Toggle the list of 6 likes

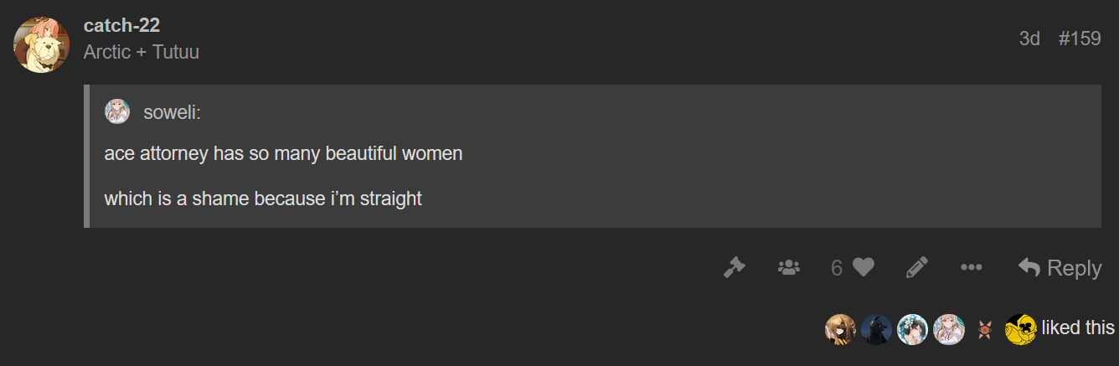tap(836, 268)
